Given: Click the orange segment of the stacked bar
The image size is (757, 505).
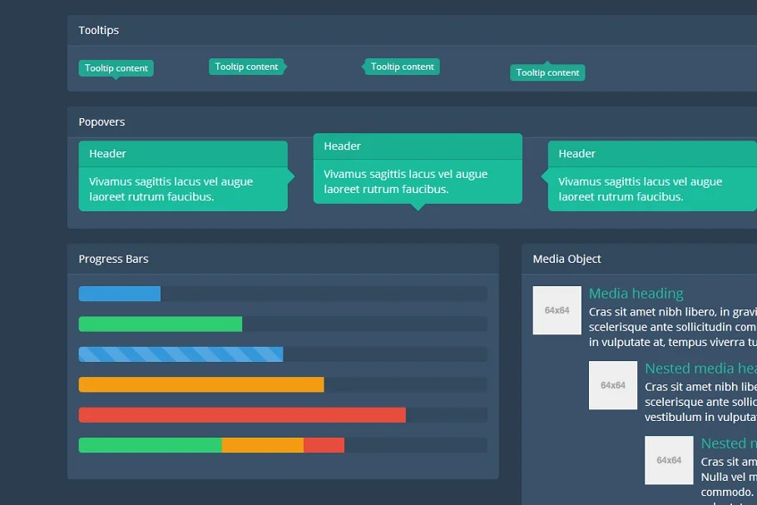Looking at the screenshot, I should [262, 445].
